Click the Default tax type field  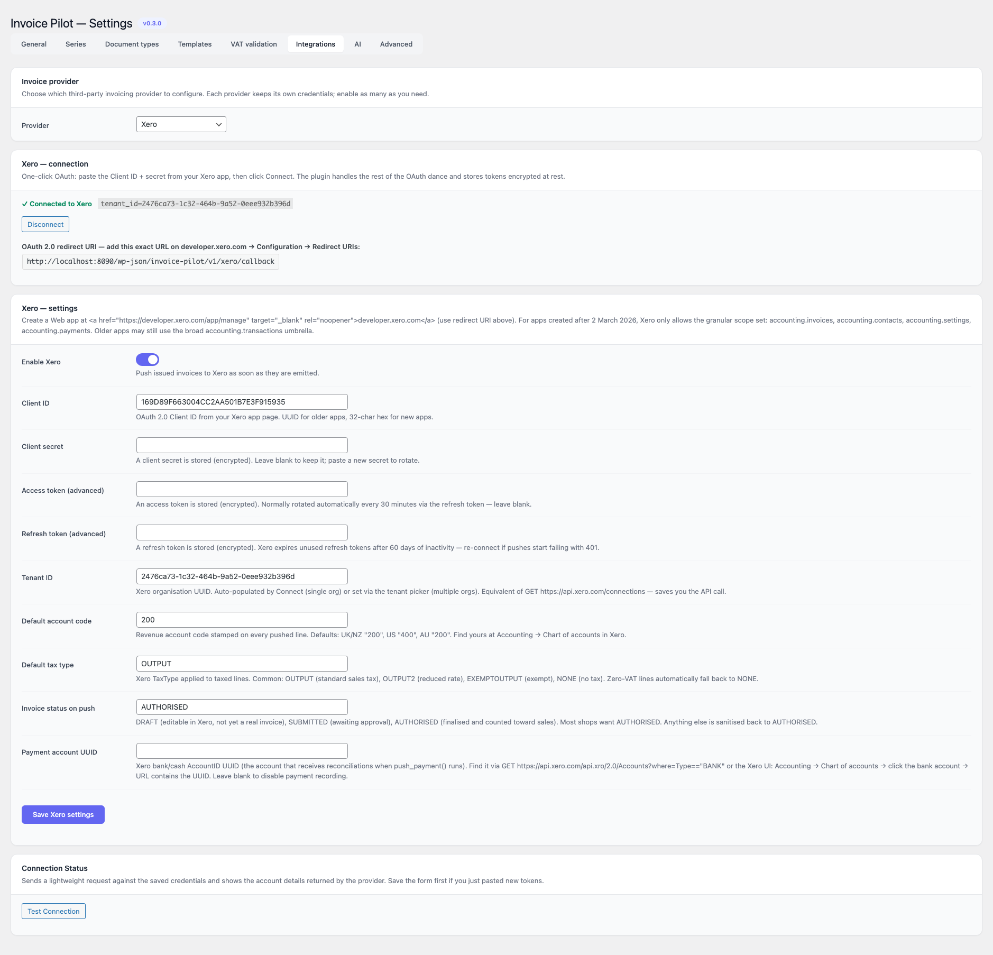(x=242, y=664)
